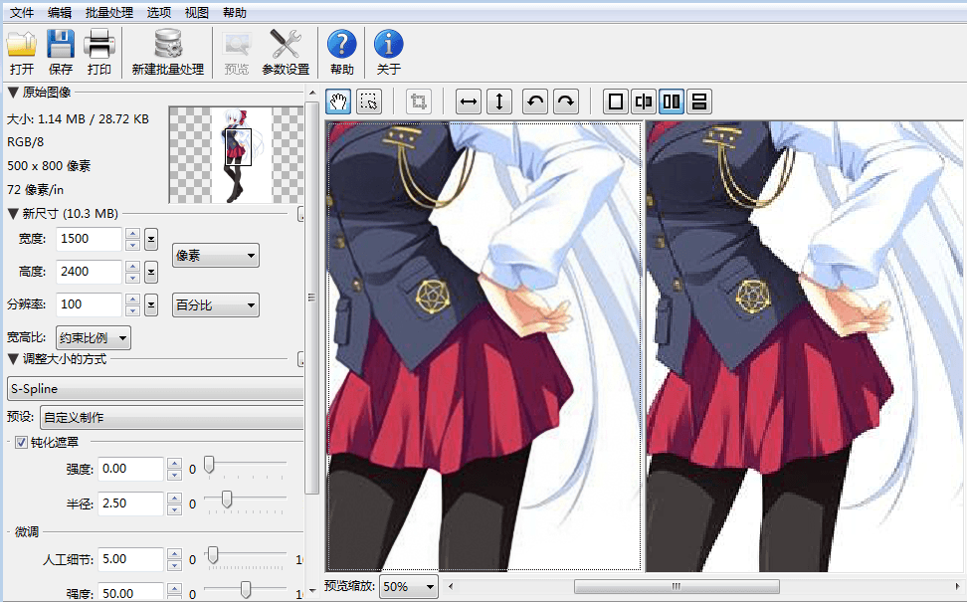
Task: Click the 分辨率 field showing 100
Action: pyautogui.click(x=89, y=304)
